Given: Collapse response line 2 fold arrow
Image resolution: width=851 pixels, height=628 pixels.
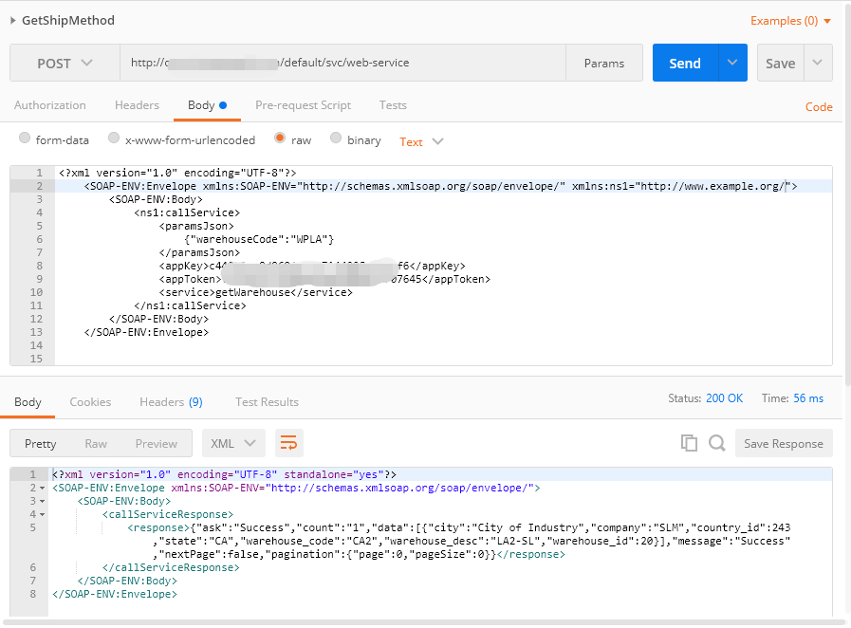Looking at the screenshot, I should tap(43, 489).
